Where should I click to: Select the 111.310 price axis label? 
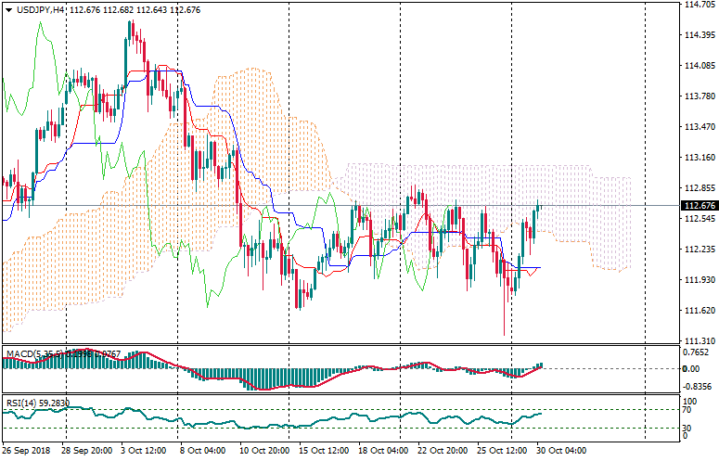pos(697,340)
